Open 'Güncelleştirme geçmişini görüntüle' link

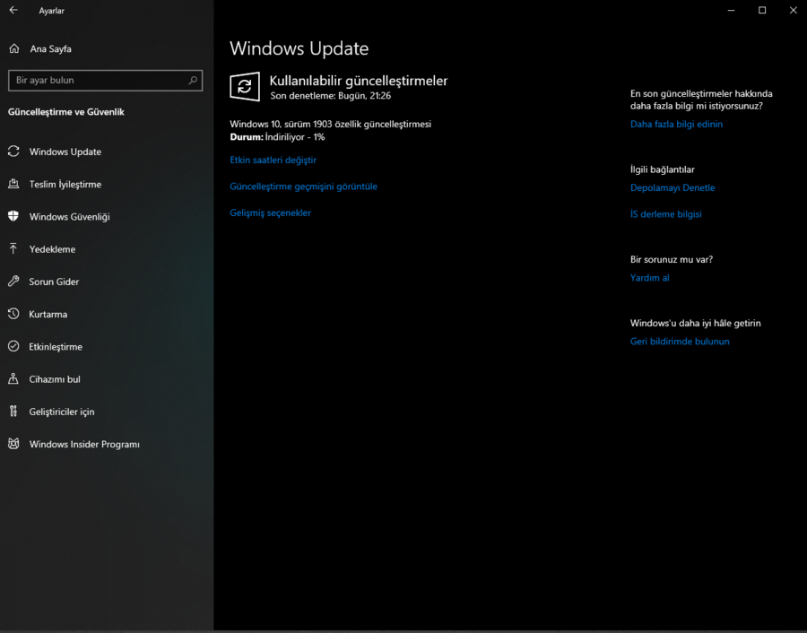(x=303, y=186)
